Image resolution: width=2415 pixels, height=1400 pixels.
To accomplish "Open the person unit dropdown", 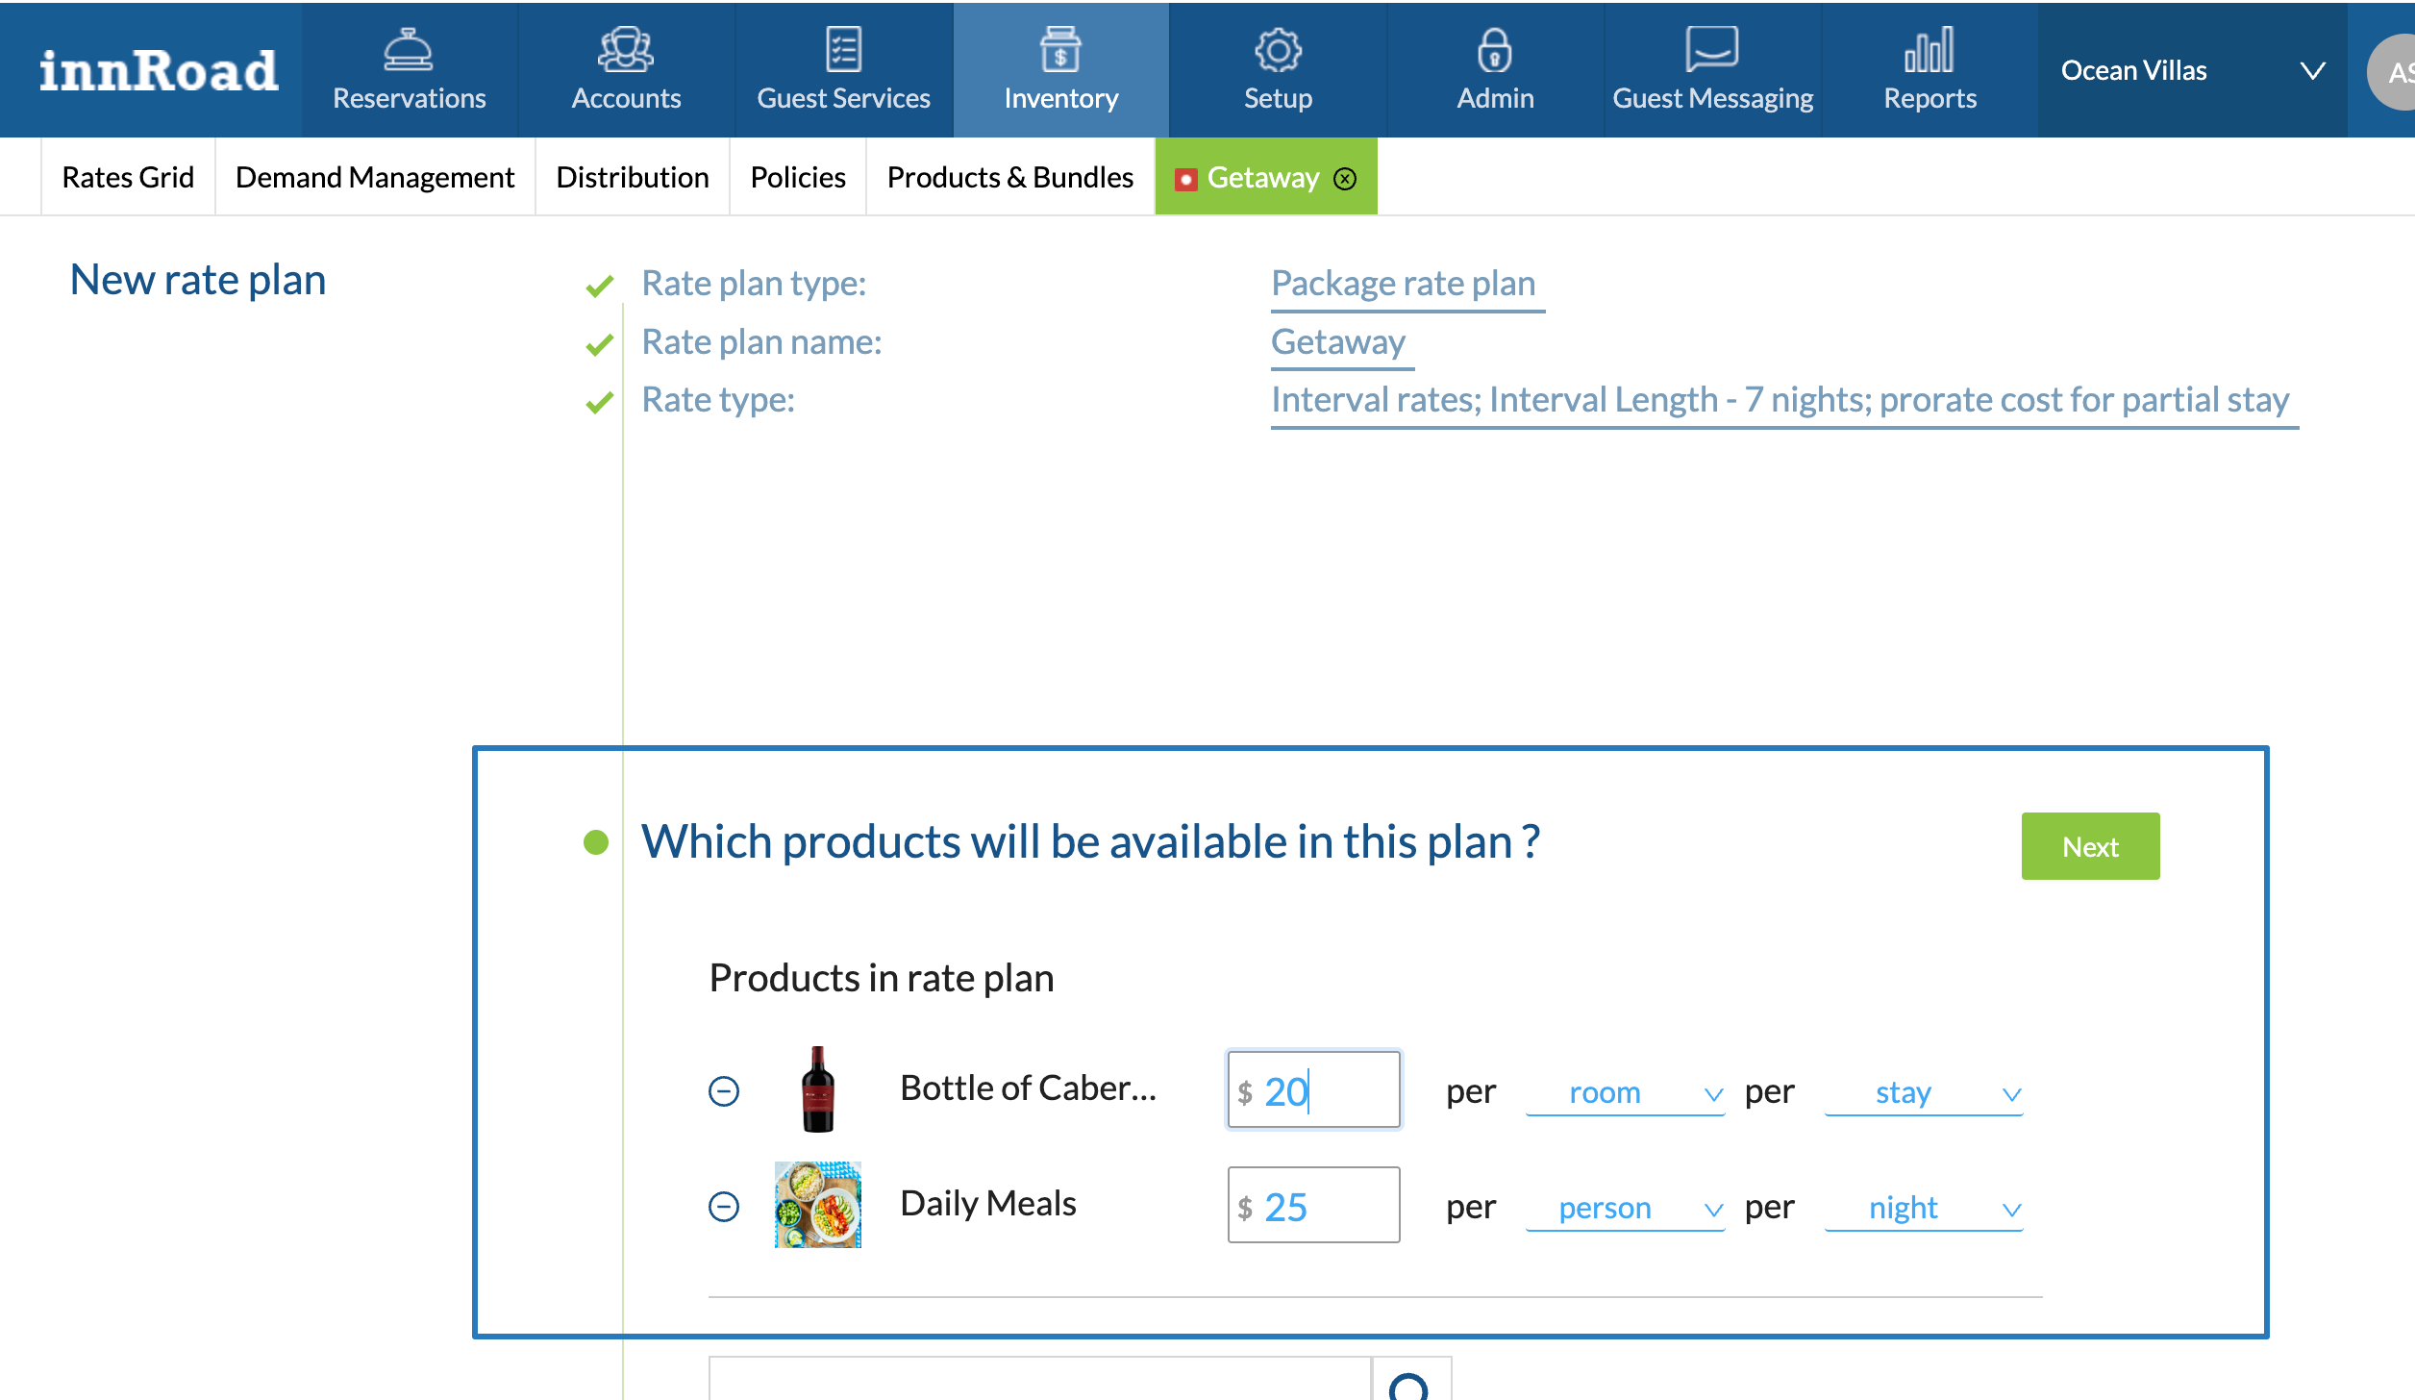I will click(1625, 1209).
